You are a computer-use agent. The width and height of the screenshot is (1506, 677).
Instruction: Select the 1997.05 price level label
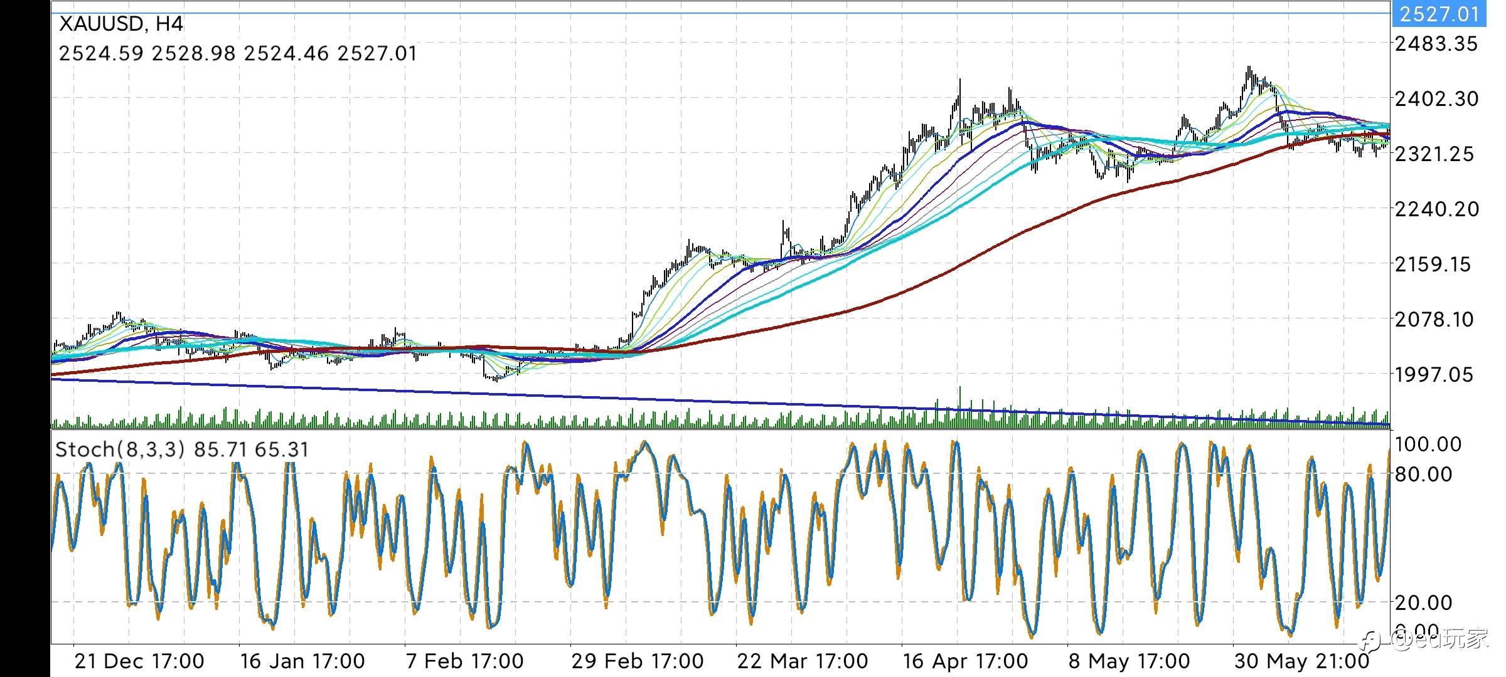1434,375
